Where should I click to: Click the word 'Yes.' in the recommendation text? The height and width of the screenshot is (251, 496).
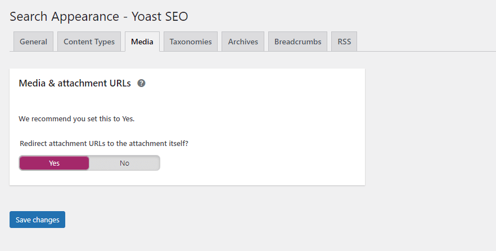click(x=128, y=118)
